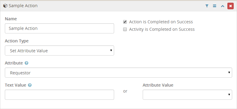Check Activity is Completed on Success

(x=125, y=29)
